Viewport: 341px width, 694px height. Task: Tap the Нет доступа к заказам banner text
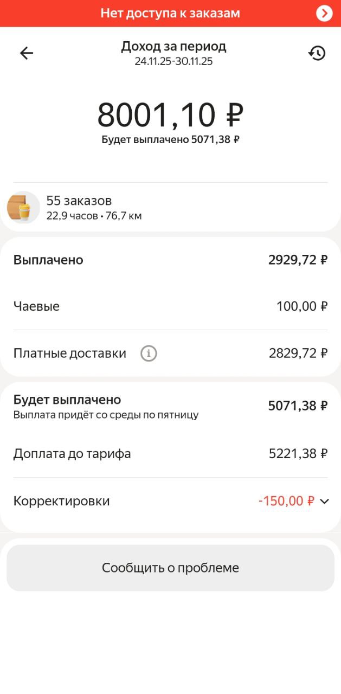click(170, 13)
